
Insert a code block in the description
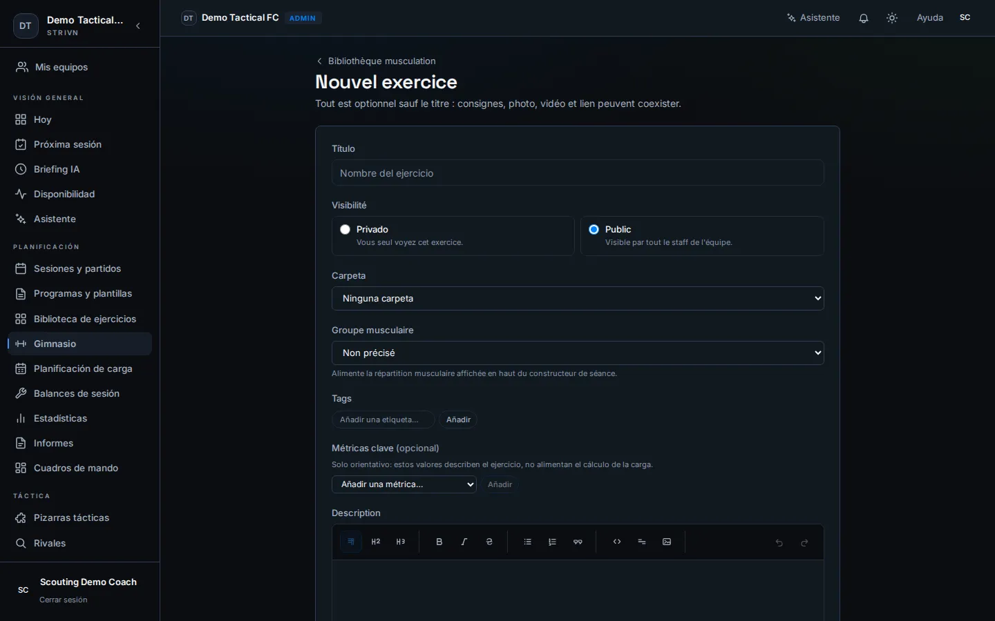[x=617, y=542]
